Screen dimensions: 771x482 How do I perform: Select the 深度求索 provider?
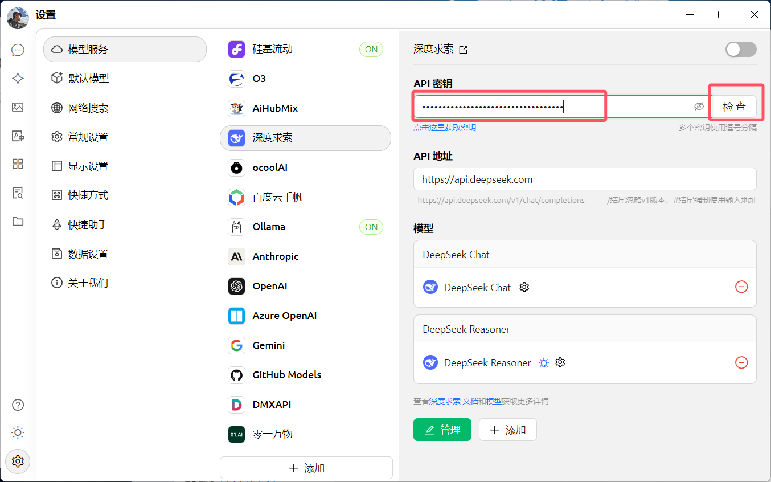(x=306, y=138)
